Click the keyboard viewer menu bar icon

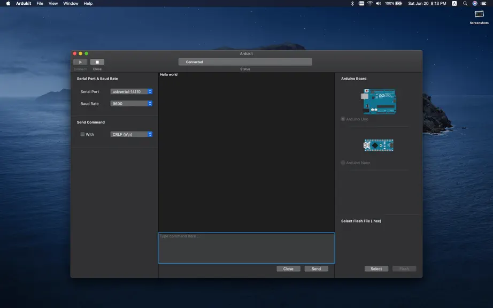[361, 3]
